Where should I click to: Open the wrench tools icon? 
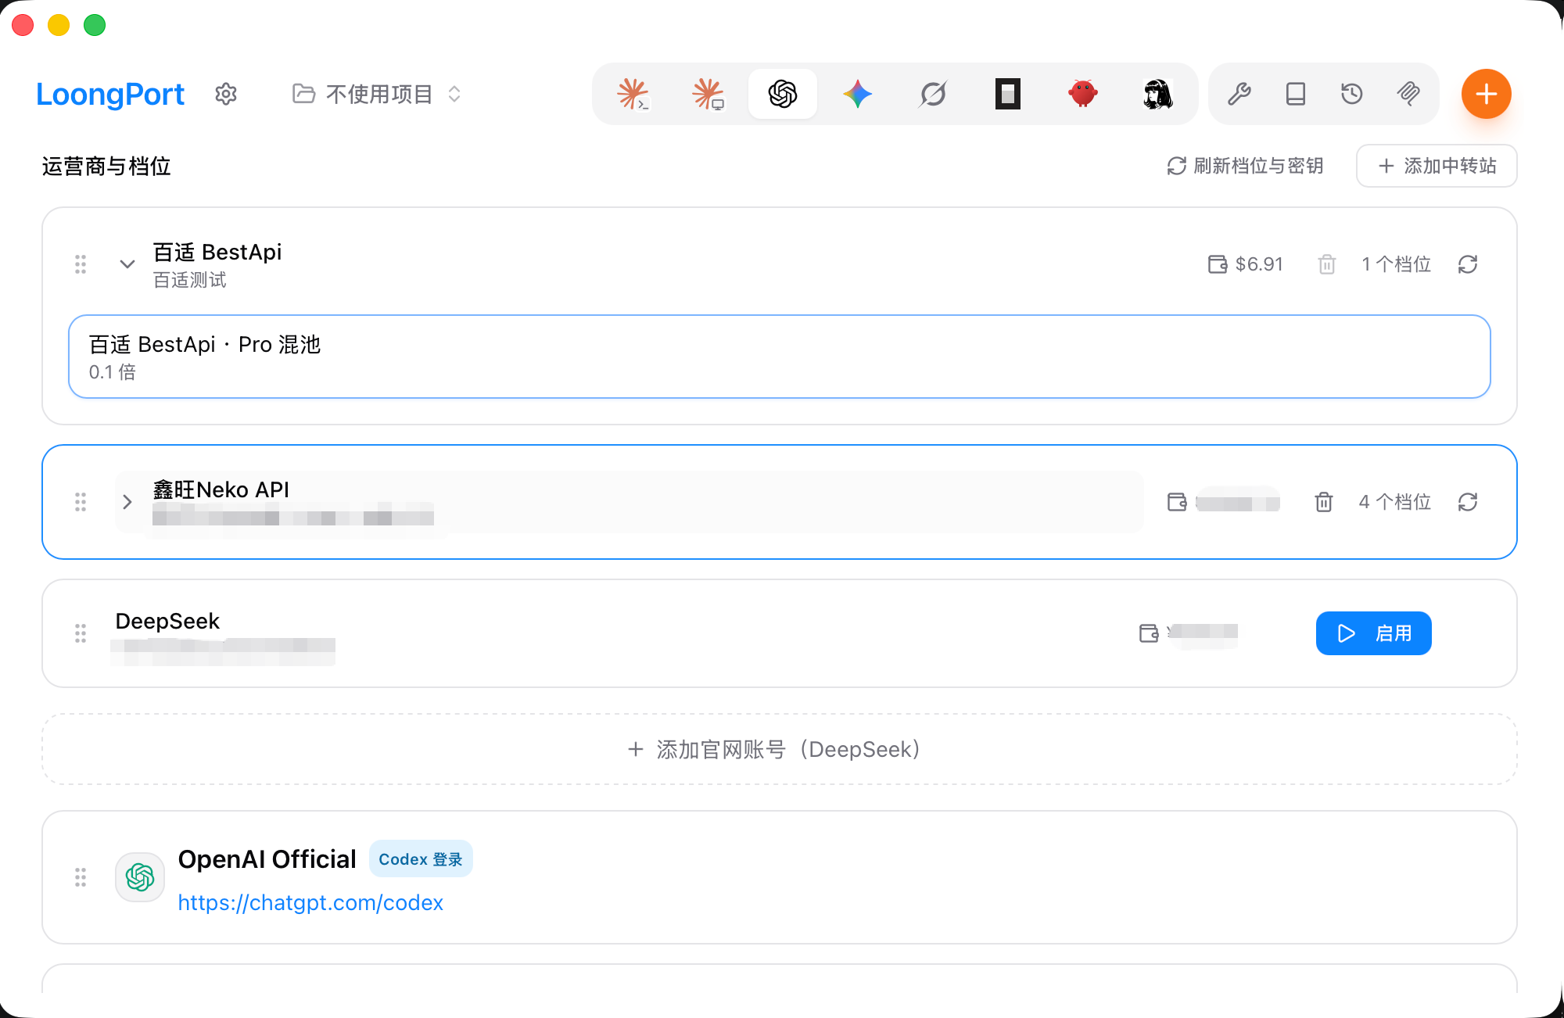tap(1239, 94)
